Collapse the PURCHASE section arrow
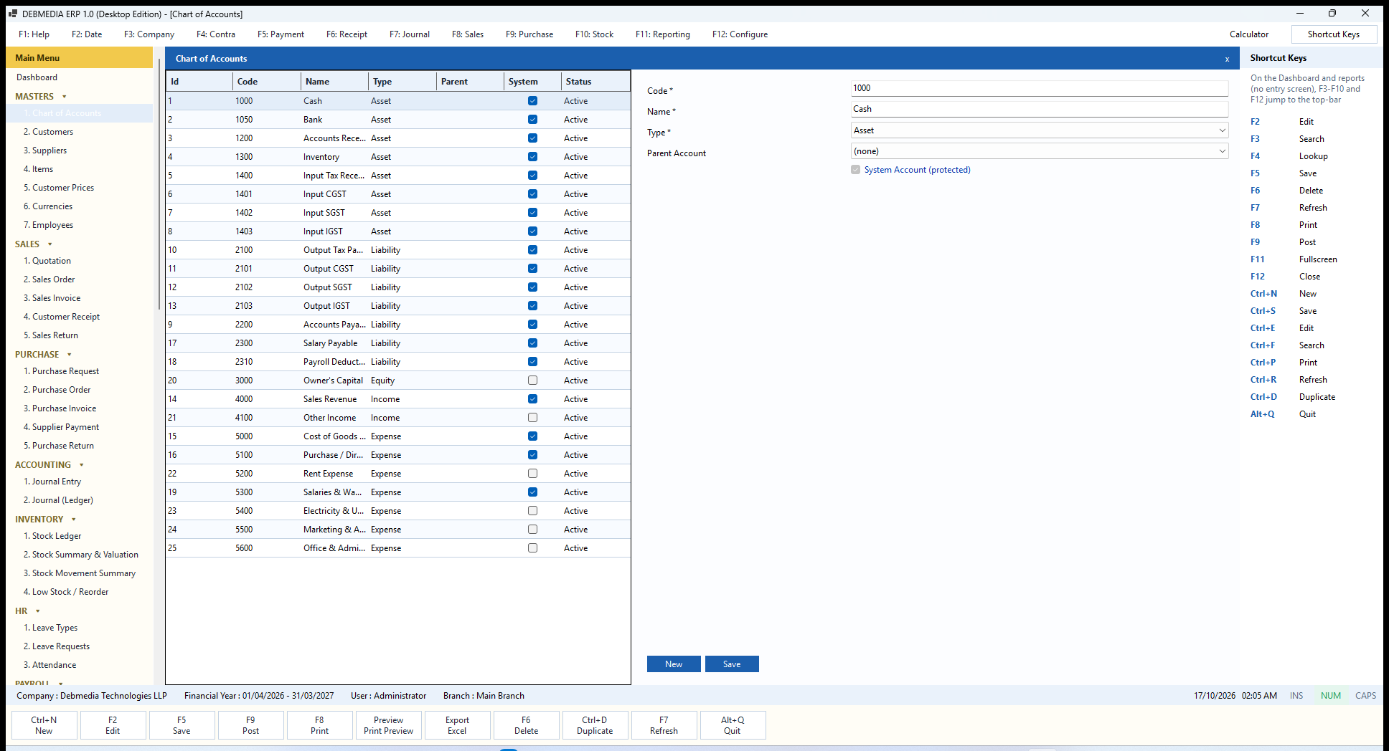This screenshot has width=1389, height=751. pos(70,355)
